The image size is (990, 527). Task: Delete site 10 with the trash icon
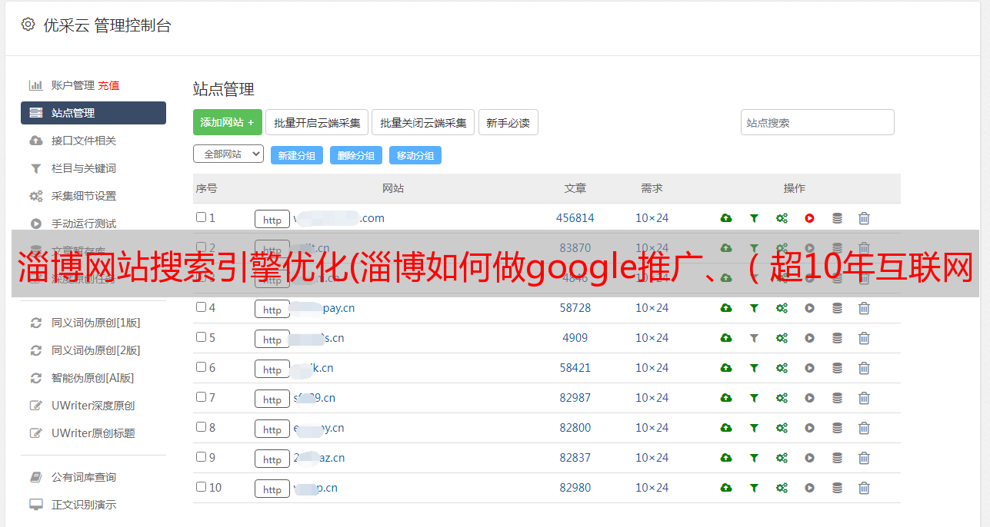pyautogui.click(x=864, y=488)
